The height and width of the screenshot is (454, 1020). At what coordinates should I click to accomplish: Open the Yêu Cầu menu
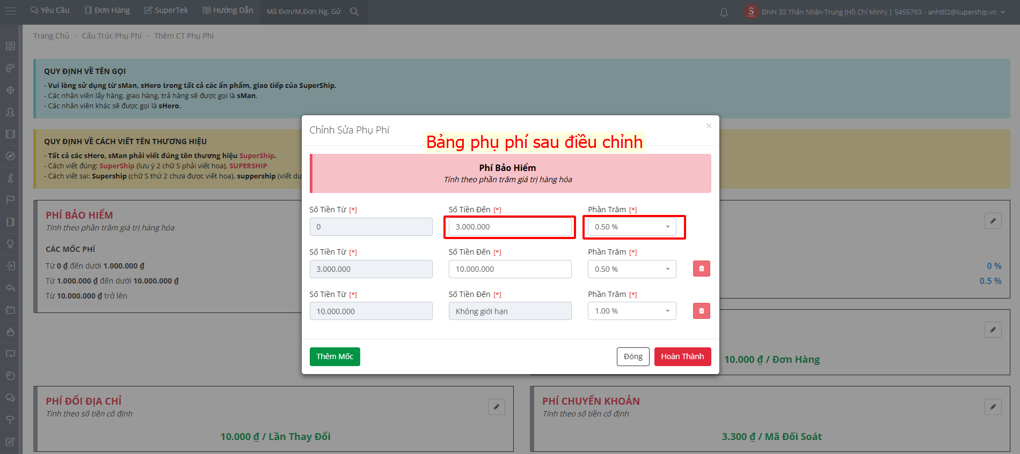pos(50,10)
